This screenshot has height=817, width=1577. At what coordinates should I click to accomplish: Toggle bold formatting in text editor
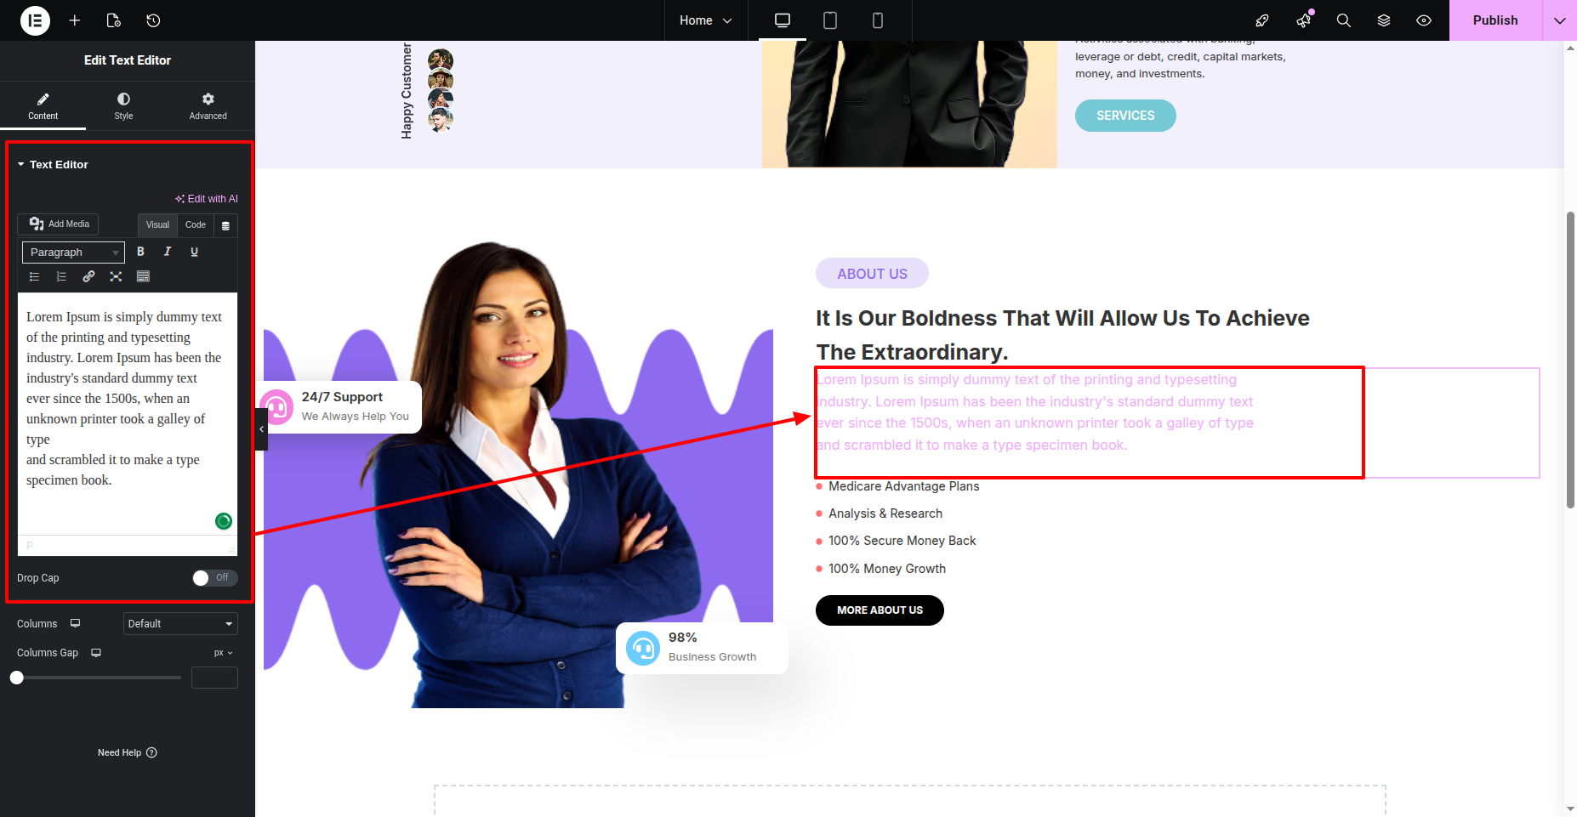140,252
